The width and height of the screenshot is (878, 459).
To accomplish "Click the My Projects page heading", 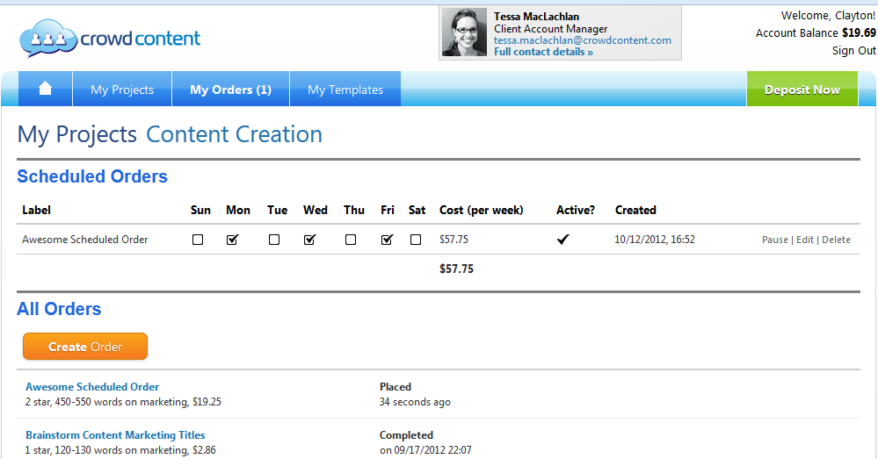I will (77, 135).
